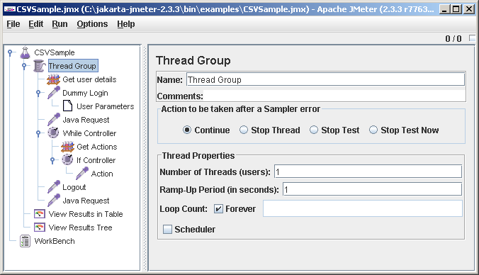479x275 pixels.
Task: Select the Logout tree label
Action: [74, 187]
